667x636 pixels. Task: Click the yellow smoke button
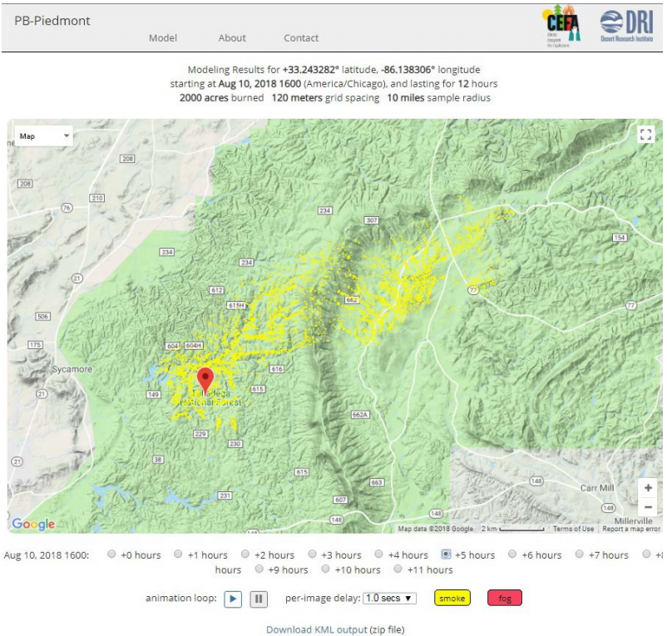coord(452,598)
